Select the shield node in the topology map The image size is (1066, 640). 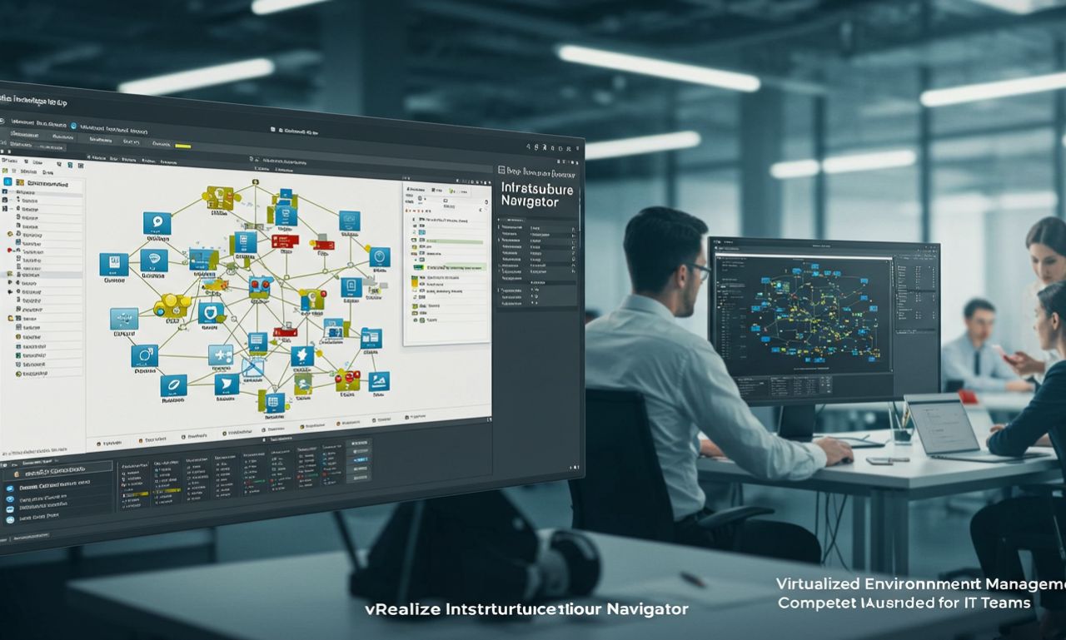211,314
